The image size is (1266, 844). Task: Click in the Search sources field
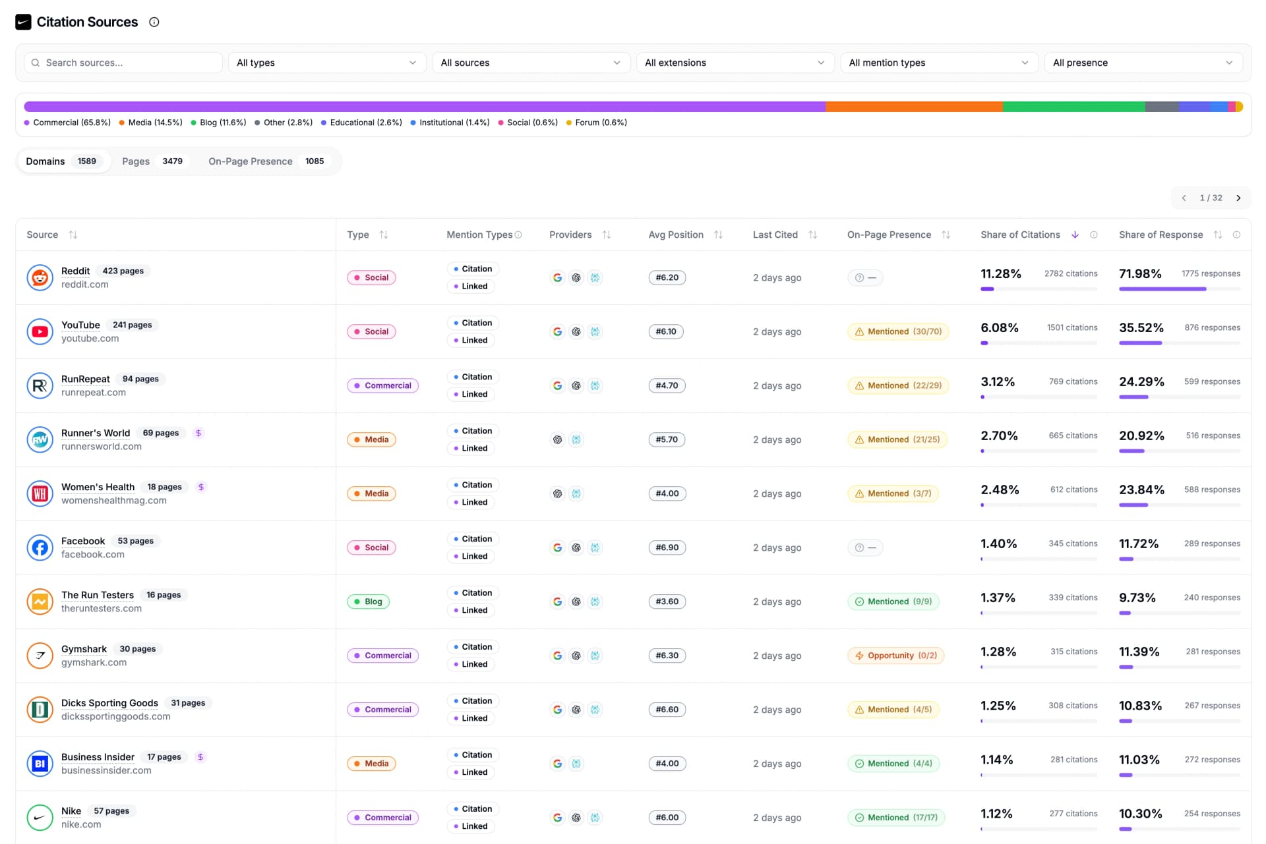(x=123, y=63)
